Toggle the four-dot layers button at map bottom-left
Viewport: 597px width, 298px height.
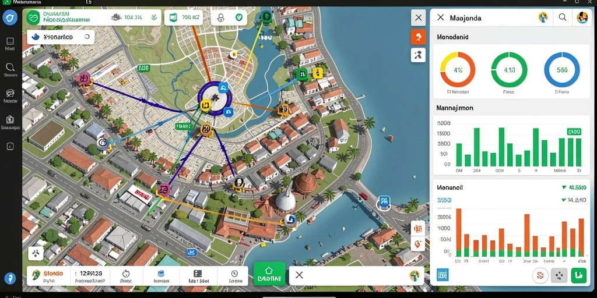(36, 253)
